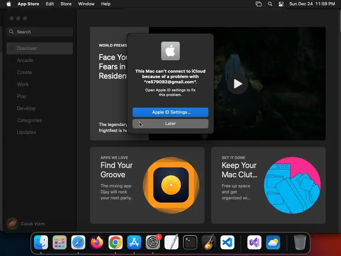Open the Calub Viem account profile

26,224
